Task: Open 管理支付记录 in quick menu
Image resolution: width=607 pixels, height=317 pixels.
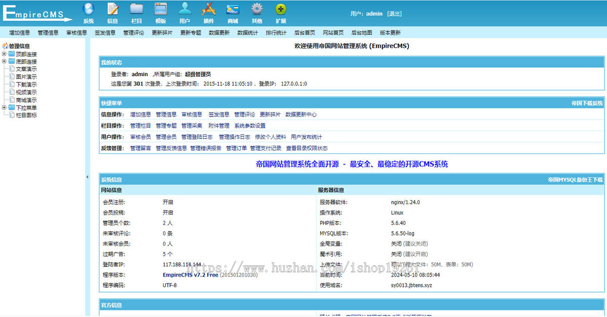Action: (266, 148)
